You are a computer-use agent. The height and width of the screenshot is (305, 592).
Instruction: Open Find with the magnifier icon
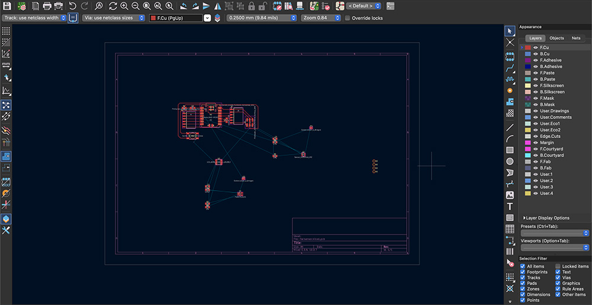click(x=98, y=6)
